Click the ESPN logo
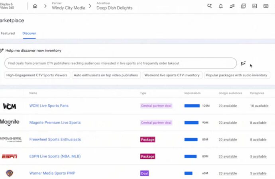275x179 pixels. coord(10,156)
